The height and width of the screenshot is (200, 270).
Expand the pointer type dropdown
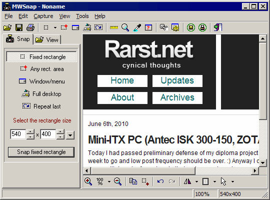pos(232,181)
